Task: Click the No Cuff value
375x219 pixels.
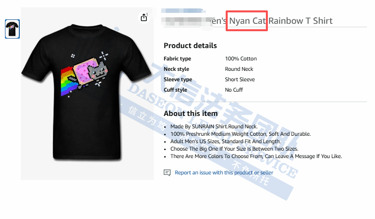Action: [x=234, y=90]
